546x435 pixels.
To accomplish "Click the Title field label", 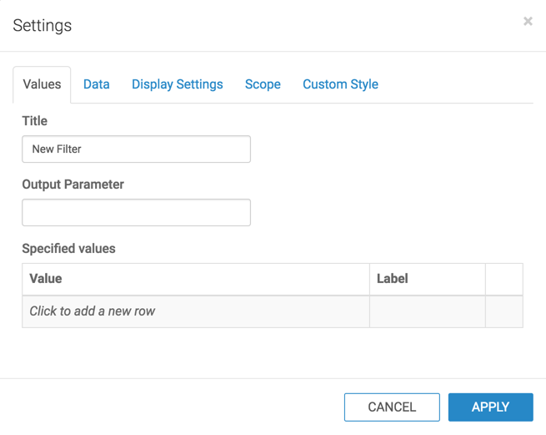I will click(35, 121).
